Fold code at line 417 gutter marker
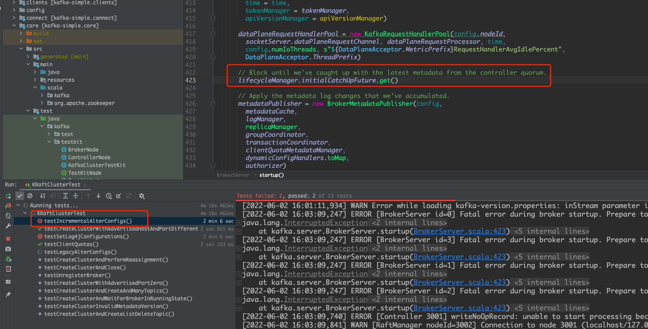This screenshot has height=329, width=648. [x=213, y=34]
